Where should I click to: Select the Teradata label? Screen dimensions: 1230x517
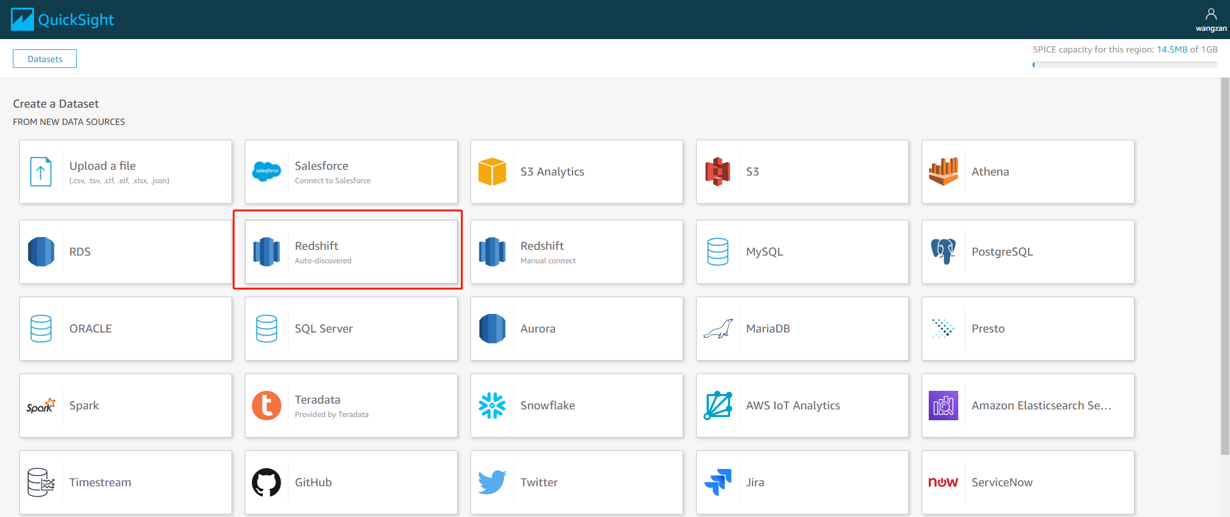[317, 400]
